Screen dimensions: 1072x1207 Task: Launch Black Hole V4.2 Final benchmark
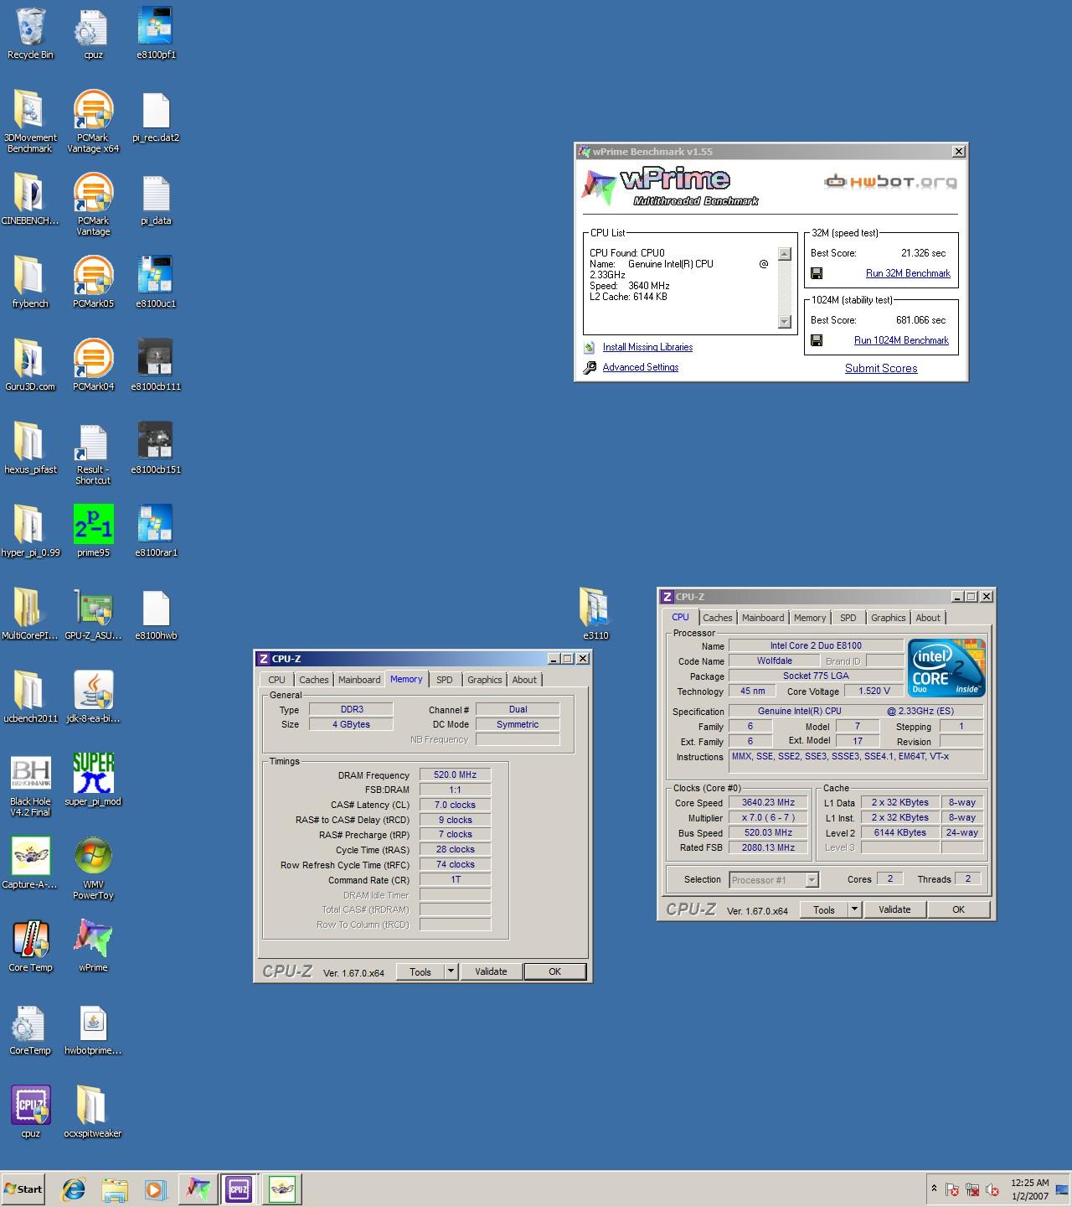(30, 786)
